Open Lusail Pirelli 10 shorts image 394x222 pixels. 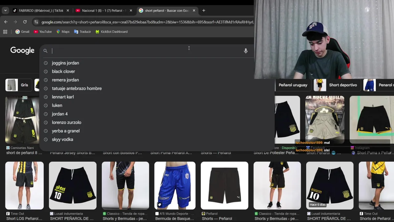(x=330, y=186)
